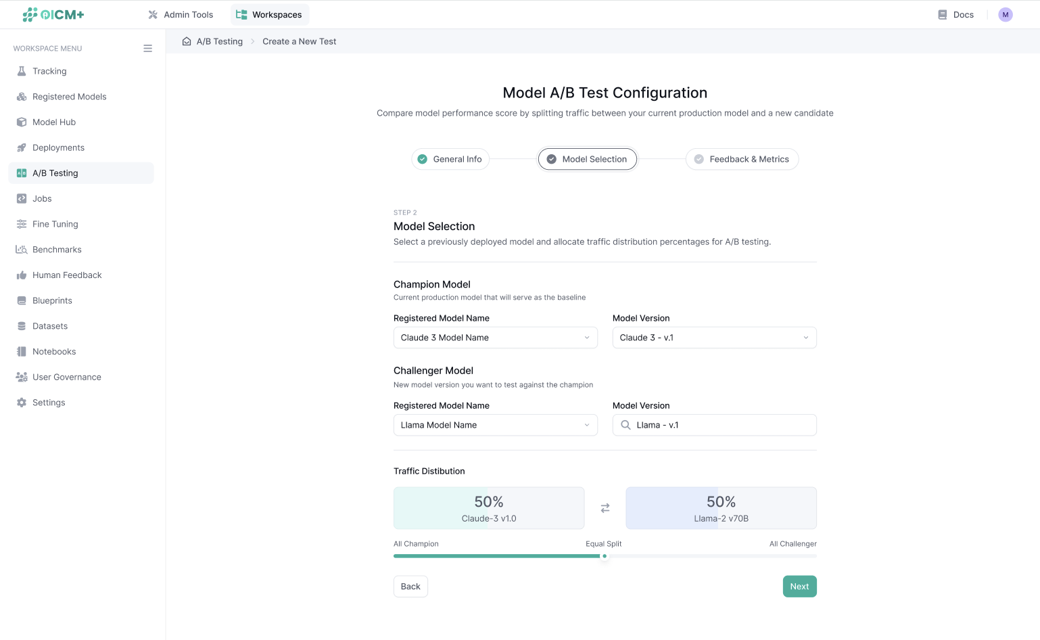Open the Workspaces tab in top bar
Image resolution: width=1040 pixels, height=640 pixels.
(270, 15)
